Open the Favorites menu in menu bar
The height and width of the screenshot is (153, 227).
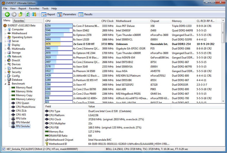click(34, 9)
